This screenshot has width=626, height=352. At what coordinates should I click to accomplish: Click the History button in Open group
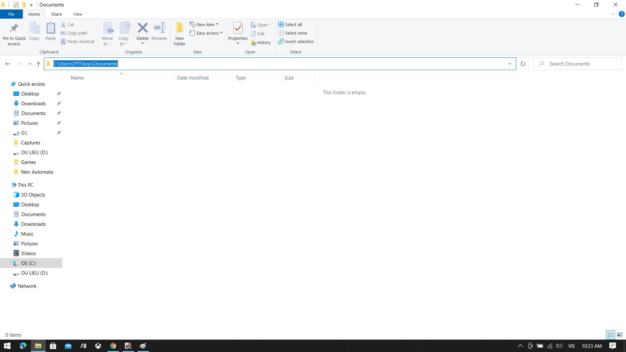(x=261, y=43)
